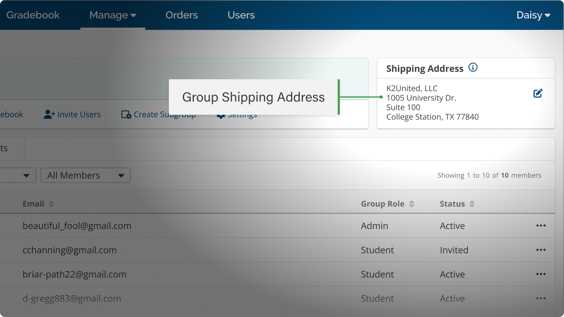Click College Station, TX 77840 text
Viewport: 564px width, 317px height.
tap(432, 117)
